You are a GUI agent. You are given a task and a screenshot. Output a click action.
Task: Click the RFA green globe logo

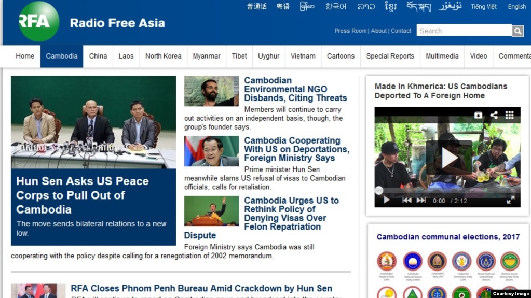(x=39, y=21)
